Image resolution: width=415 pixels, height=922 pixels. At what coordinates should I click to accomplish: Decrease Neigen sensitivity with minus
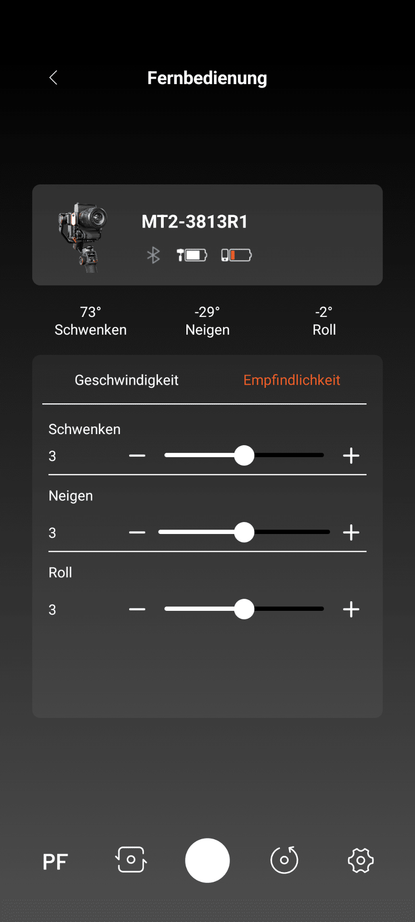pos(137,533)
